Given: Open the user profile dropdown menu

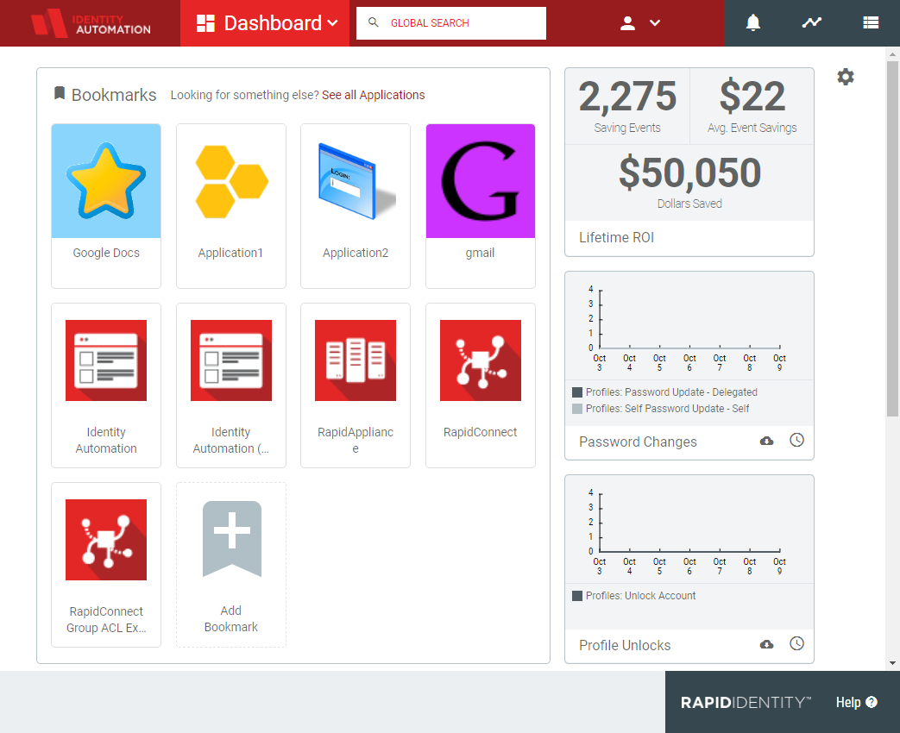Looking at the screenshot, I should click(640, 23).
